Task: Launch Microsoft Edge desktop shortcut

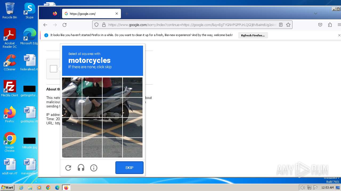Action: [x=29, y=37]
